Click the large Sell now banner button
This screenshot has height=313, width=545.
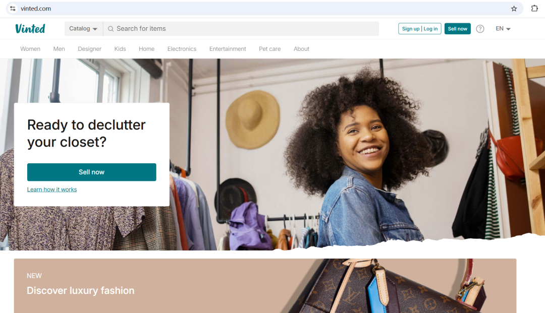click(x=92, y=172)
